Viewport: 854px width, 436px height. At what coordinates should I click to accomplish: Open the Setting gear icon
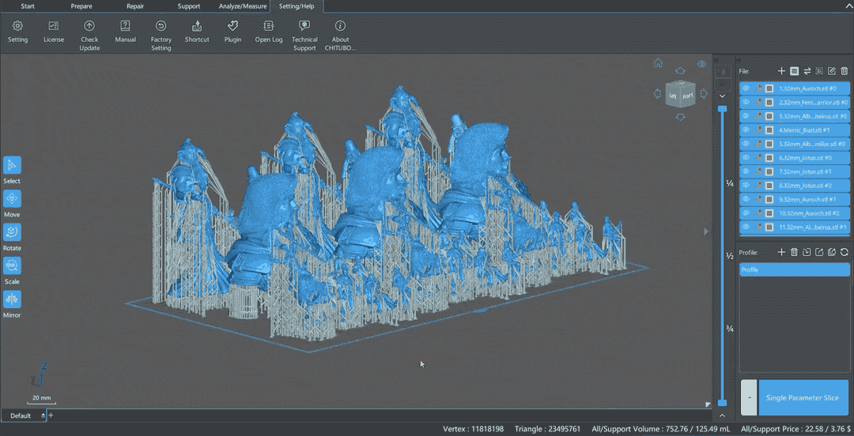point(17,26)
